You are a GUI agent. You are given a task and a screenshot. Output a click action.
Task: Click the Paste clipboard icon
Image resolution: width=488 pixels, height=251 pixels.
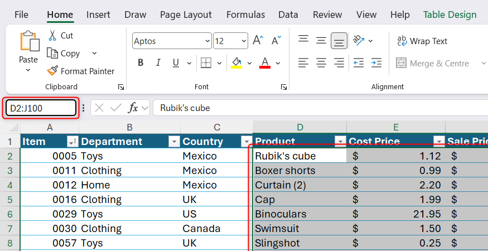30,41
